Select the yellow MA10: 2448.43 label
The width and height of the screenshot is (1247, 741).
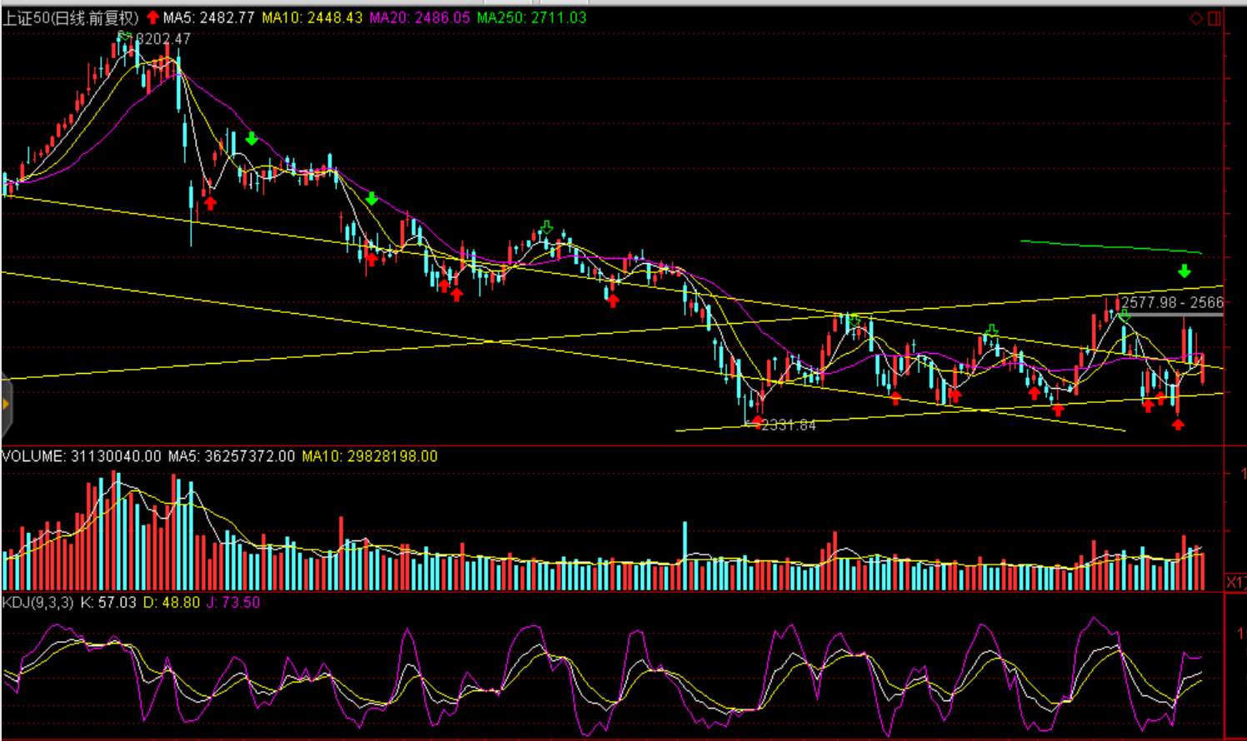click(x=312, y=17)
